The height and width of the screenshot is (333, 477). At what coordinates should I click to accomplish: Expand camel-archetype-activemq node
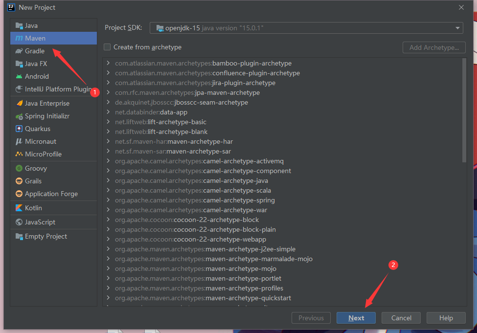point(108,160)
